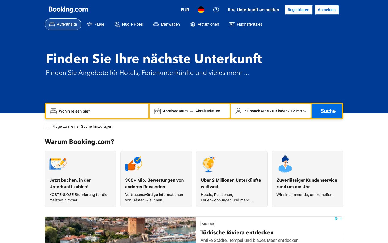Screen dimensions: 388x243
Task: Click the Anzeige ad label
Action: click(208, 224)
